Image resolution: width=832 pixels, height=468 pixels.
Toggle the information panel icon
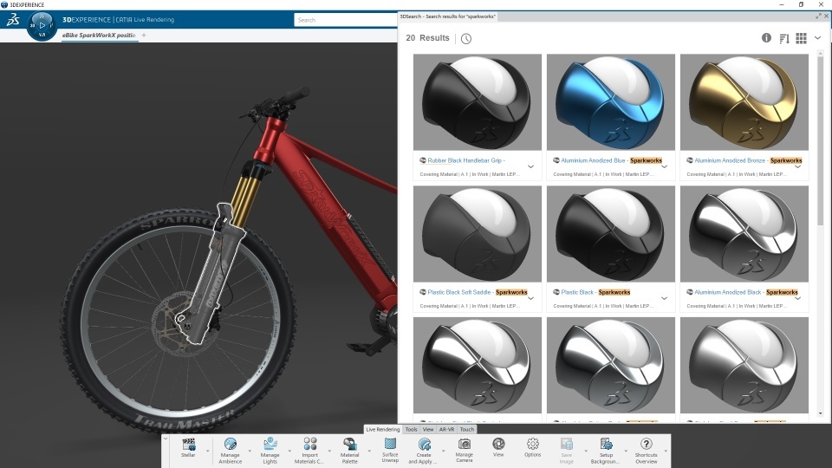coord(766,37)
